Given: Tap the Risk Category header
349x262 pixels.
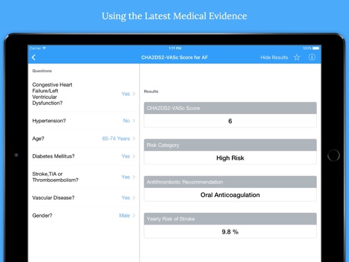Looking at the screenshot, I should click(230, 145).
